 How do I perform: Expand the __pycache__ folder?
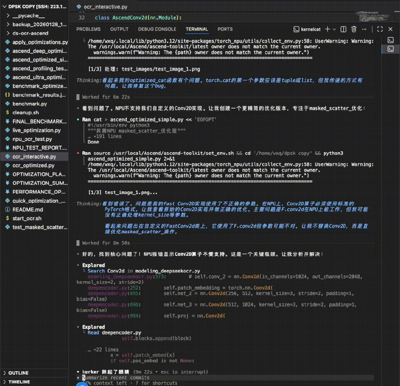(x=28, y=16)
